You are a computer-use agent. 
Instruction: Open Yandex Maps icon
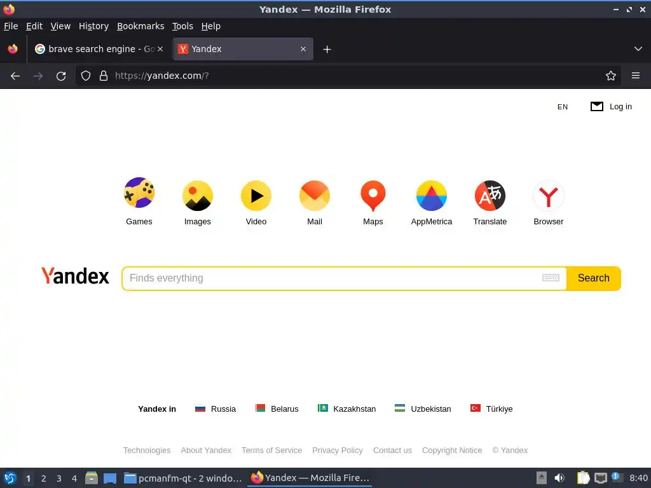coord(373,196)
